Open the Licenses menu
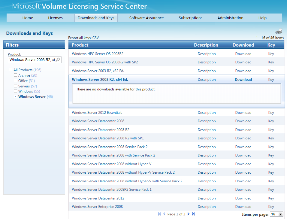The height and width of the screenshot is (219, 287). (x=55, y=18)
